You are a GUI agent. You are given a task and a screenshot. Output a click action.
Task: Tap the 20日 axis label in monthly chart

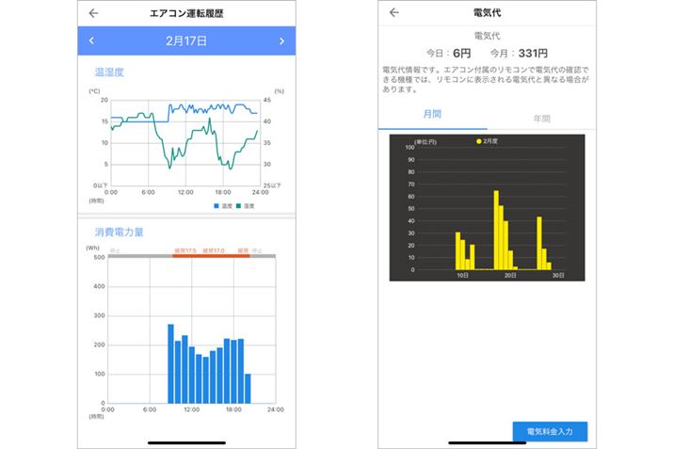click(510, 275)
